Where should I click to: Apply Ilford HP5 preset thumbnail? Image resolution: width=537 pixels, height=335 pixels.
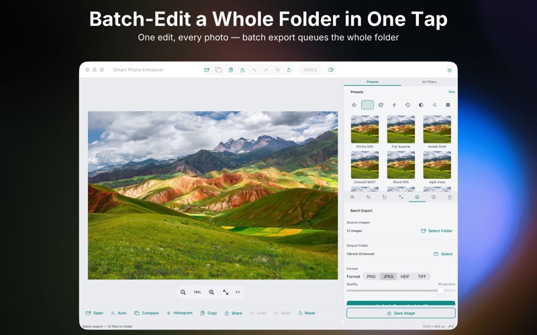401,165
